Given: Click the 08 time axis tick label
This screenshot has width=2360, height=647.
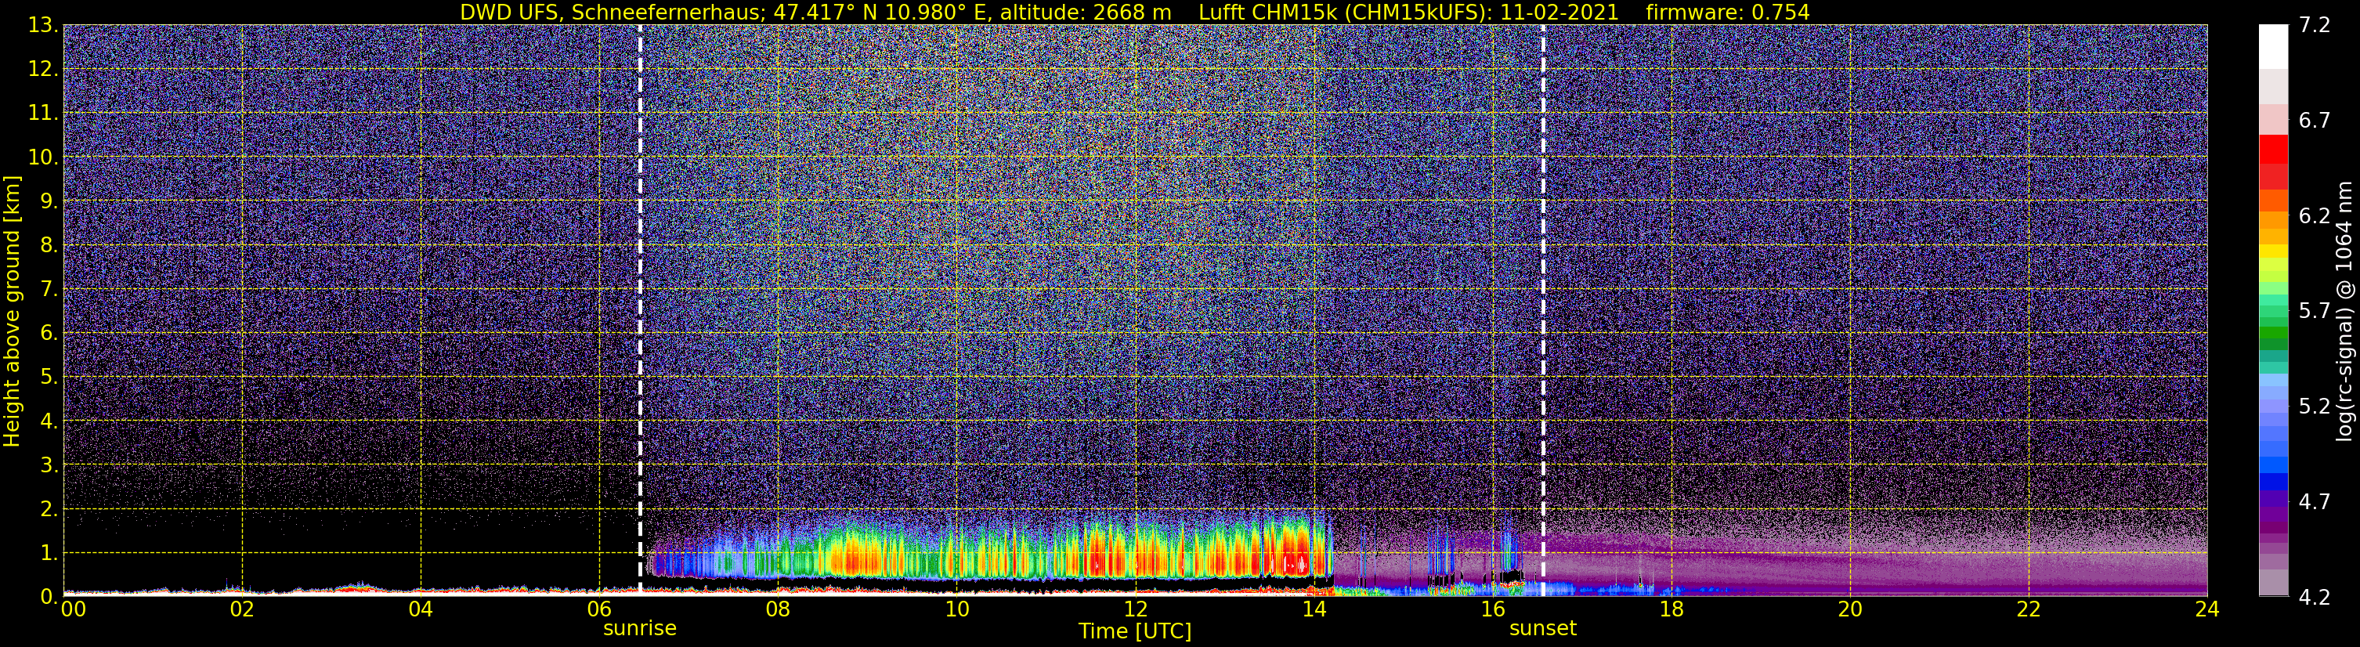Looking at the screenshot, I should point(778,609).
